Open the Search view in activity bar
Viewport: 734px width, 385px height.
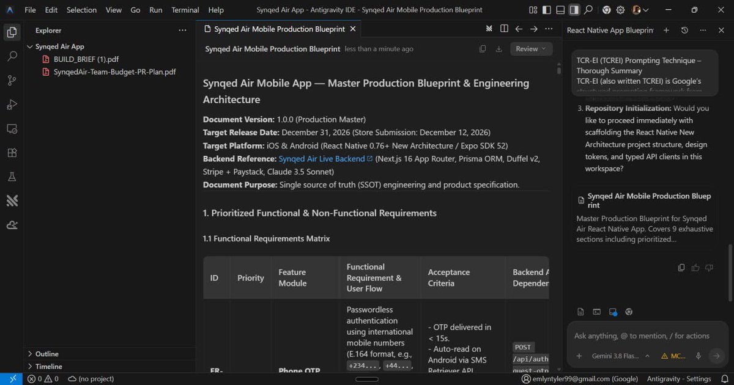tap(12, 56)
